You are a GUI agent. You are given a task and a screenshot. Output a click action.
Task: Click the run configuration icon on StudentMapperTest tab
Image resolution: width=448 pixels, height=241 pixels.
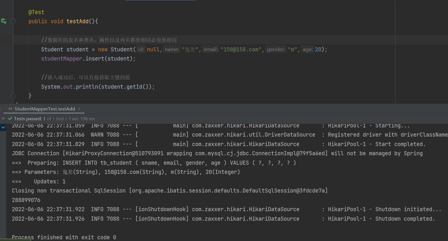pos(10,109)
